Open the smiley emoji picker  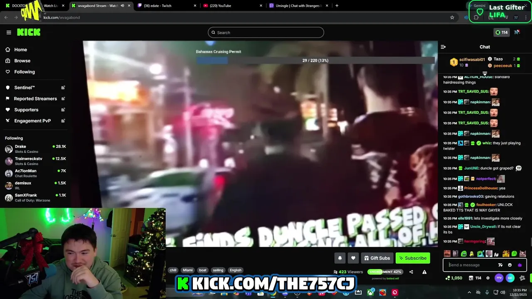[510, 265]
